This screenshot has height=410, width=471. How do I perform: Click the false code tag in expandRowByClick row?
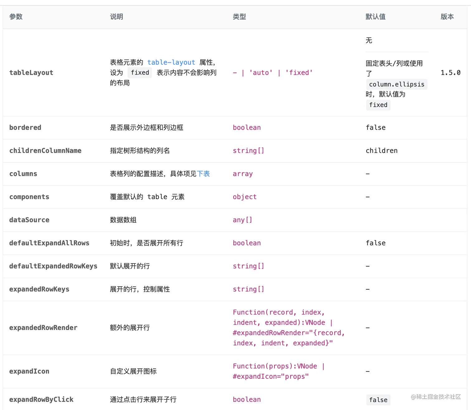[x=378, y=400]
